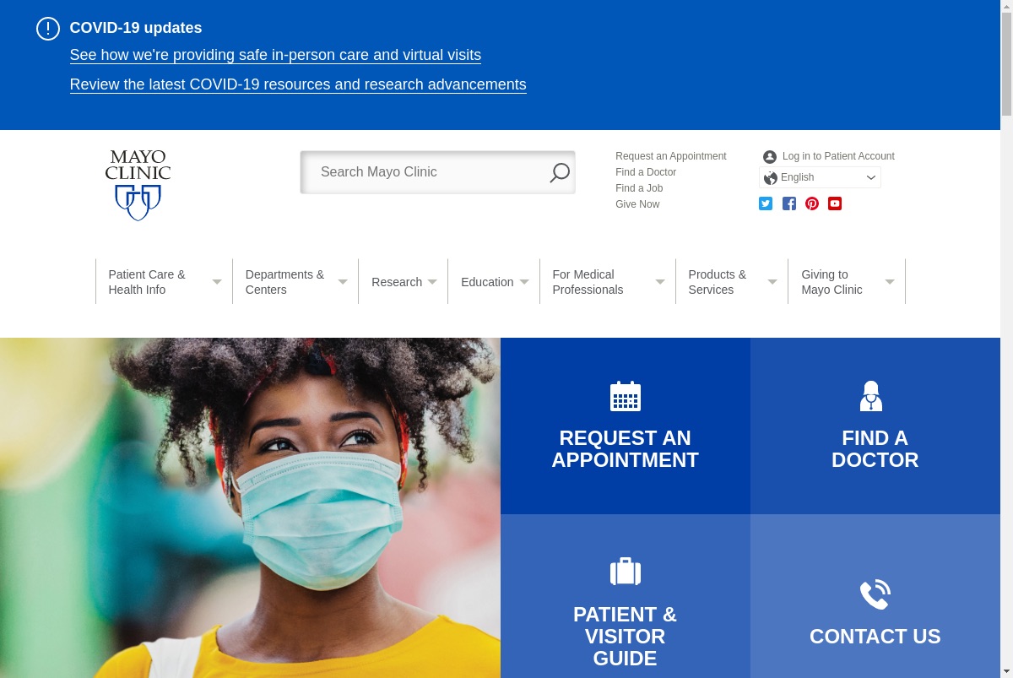Click the CONTACT US tile text
The image size is (1013, 678).
point(875,637)
